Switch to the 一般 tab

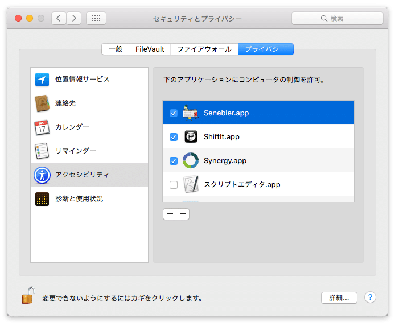[x=116, y=49]
